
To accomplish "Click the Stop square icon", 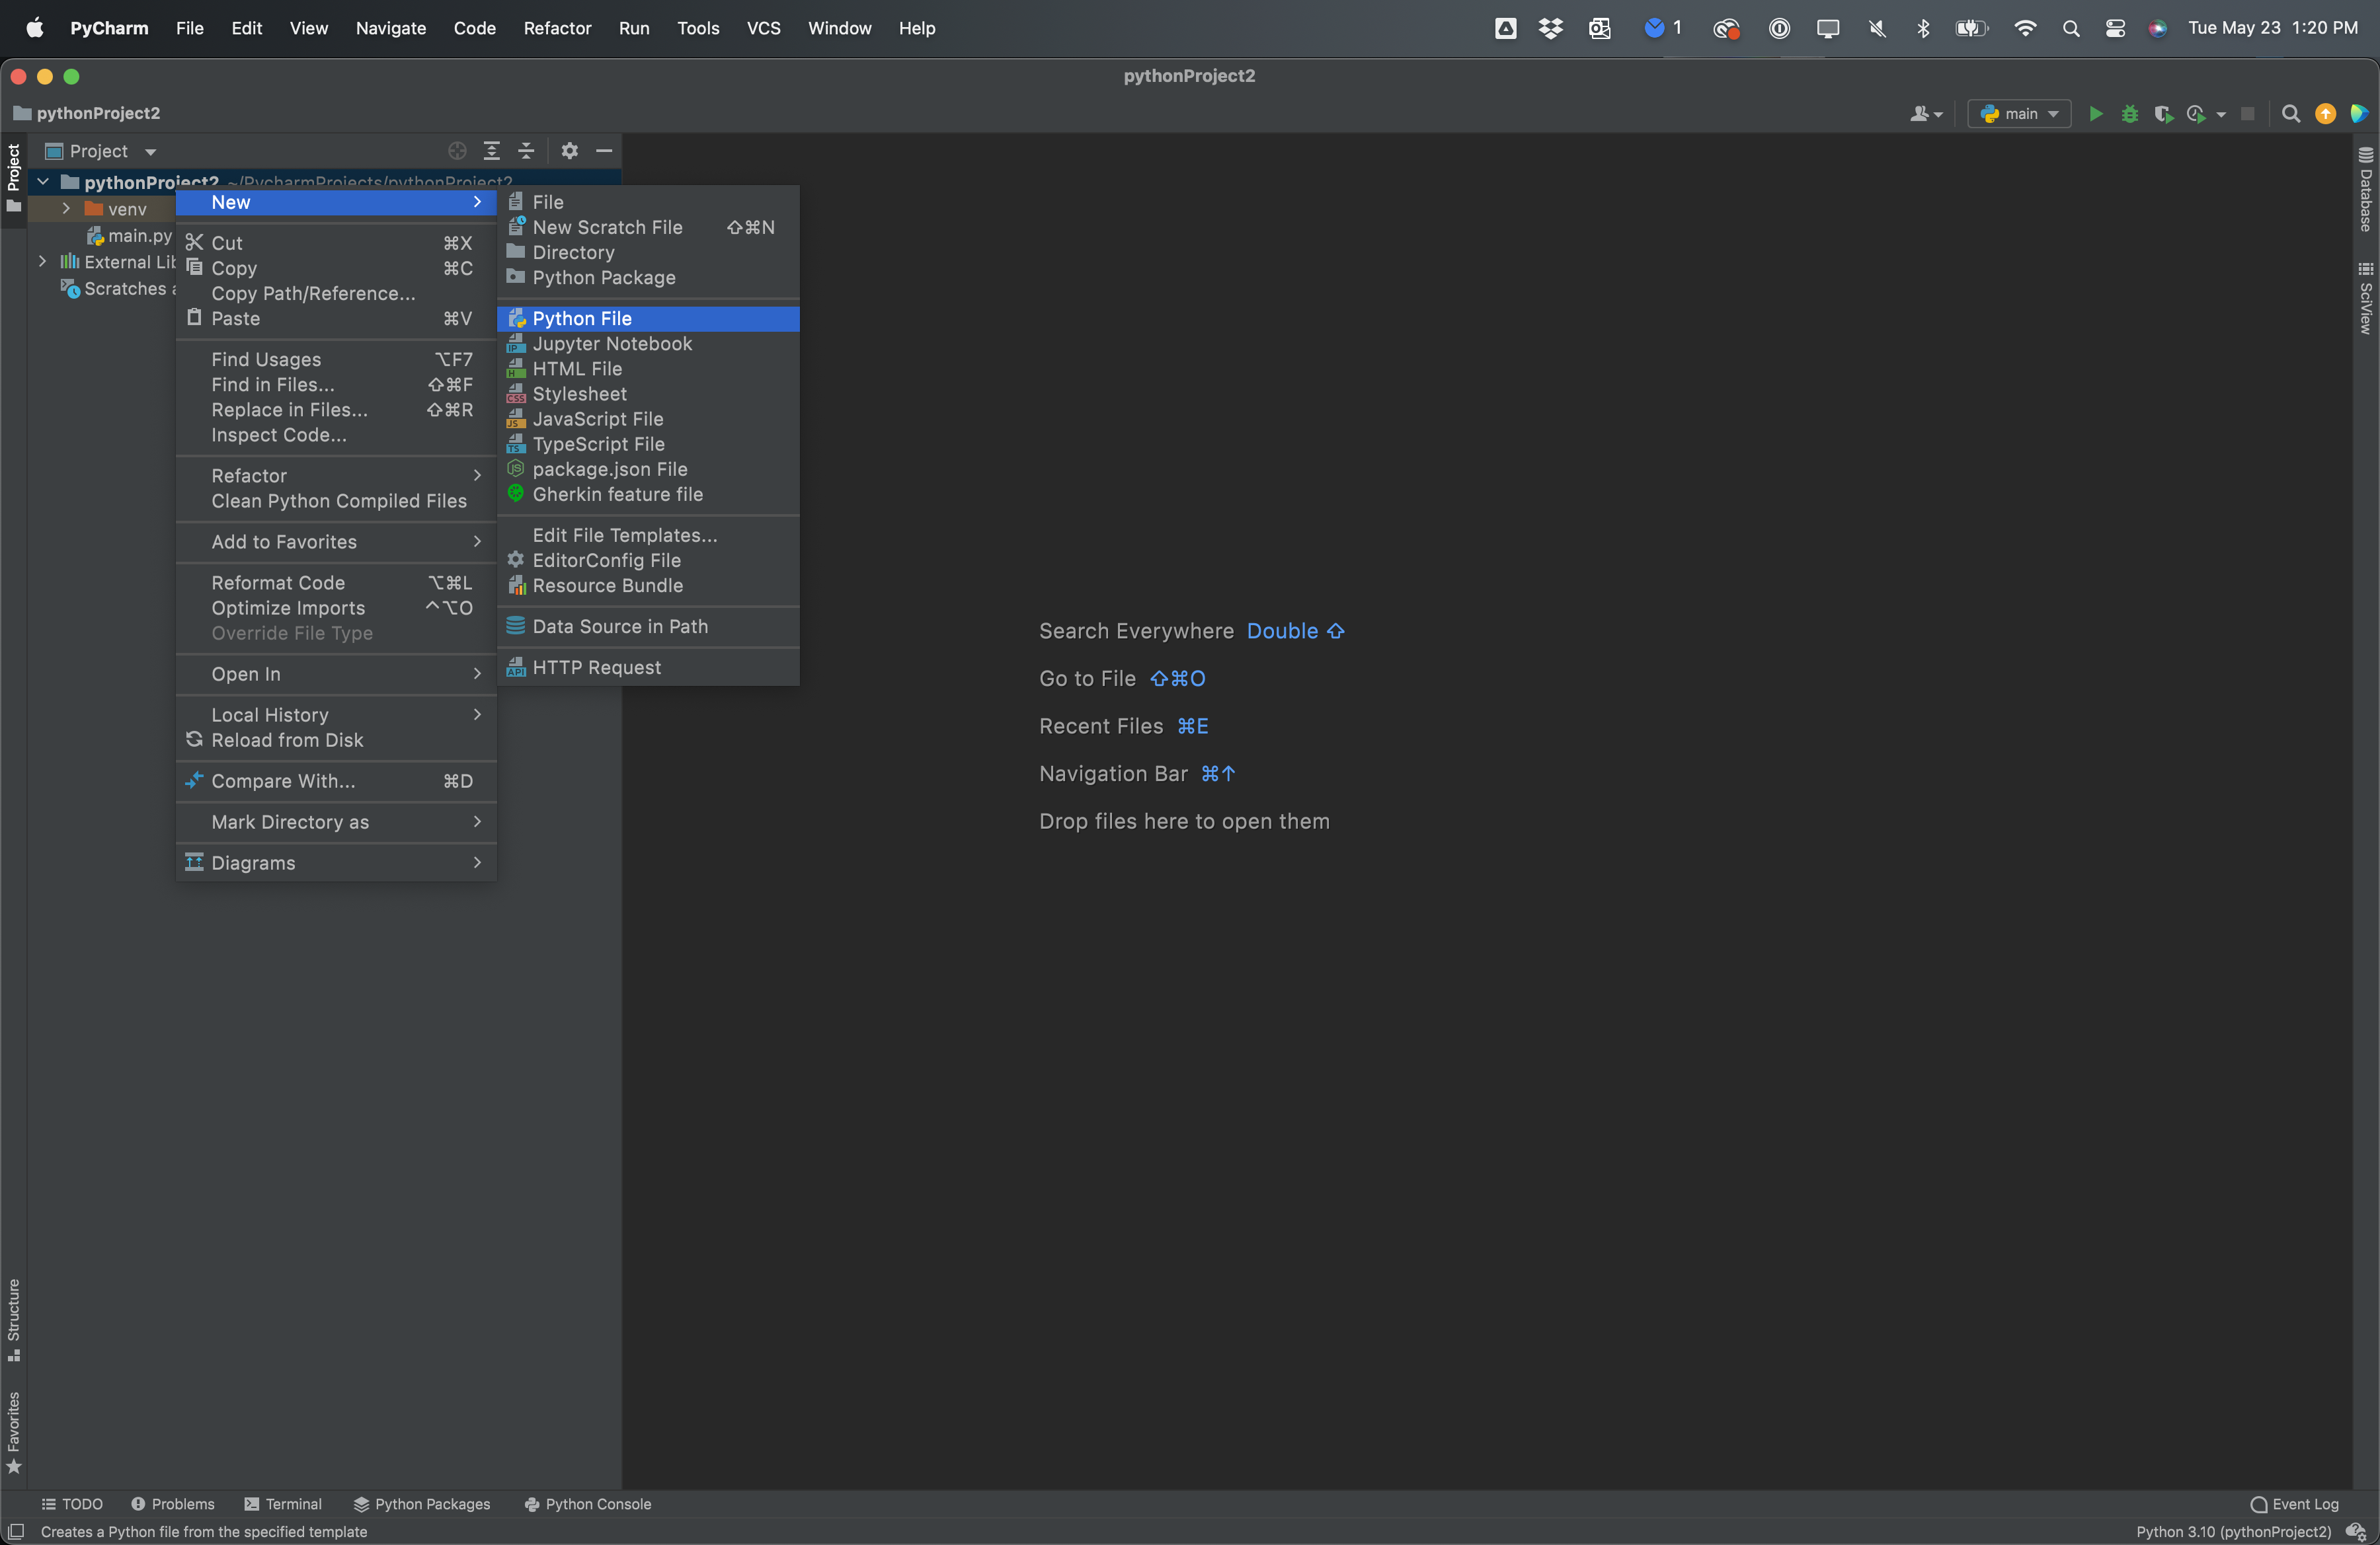I will [x=2248, y=114].
